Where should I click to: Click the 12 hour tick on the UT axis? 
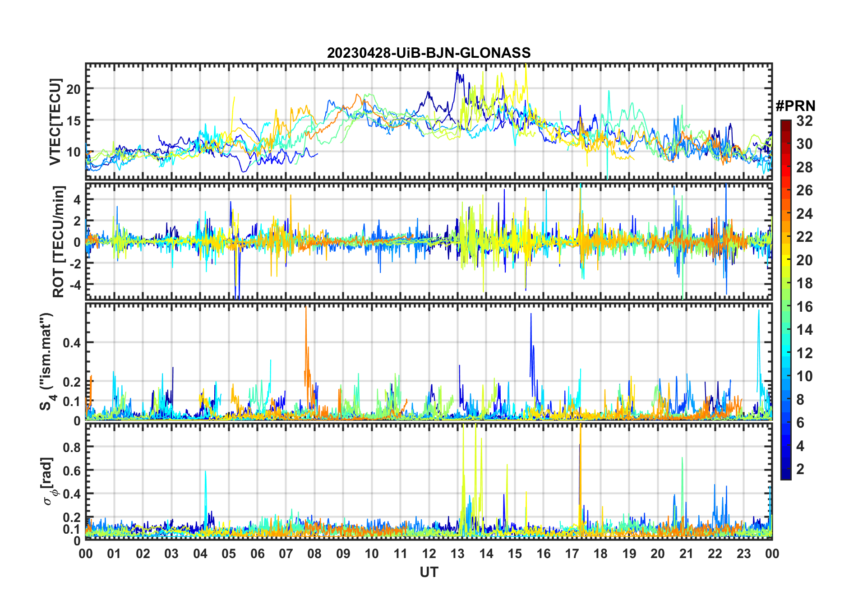point(429,554)
